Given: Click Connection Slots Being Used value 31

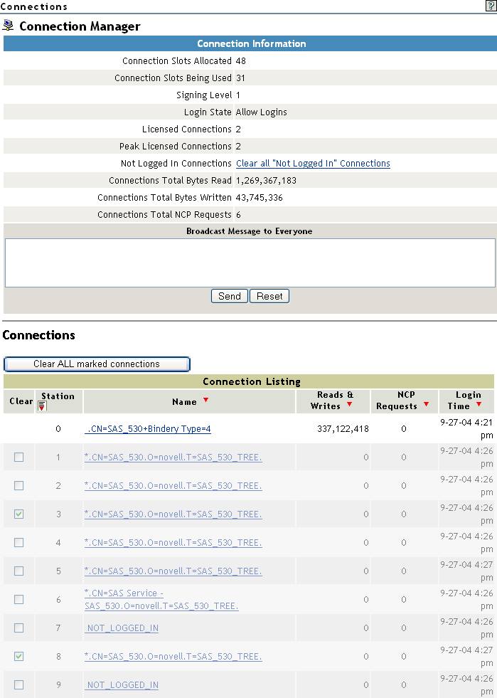Looking at the screenshot, I should [241, 78].
